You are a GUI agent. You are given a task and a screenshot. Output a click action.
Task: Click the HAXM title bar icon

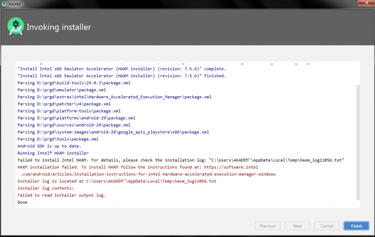(4, 4)
